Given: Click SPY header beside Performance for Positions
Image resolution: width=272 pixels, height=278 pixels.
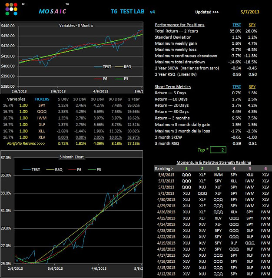Looking at the screenshot, I should click(x=252, y=25).
